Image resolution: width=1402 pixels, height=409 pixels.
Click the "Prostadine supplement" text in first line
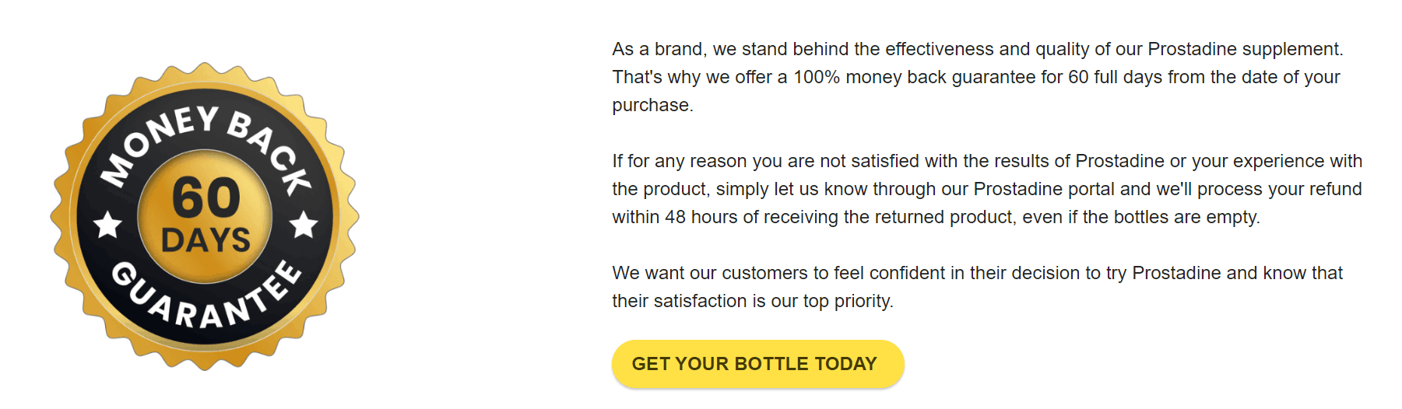(1244, 49)
